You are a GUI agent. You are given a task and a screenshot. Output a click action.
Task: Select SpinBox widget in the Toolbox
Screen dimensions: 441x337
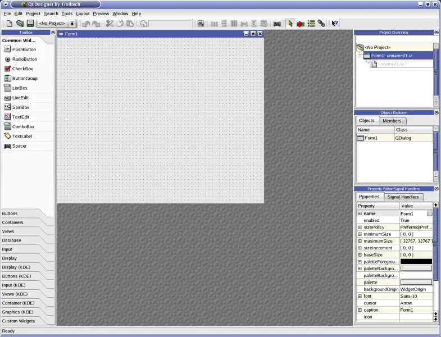pyautogui.click(x=28, y=107)
